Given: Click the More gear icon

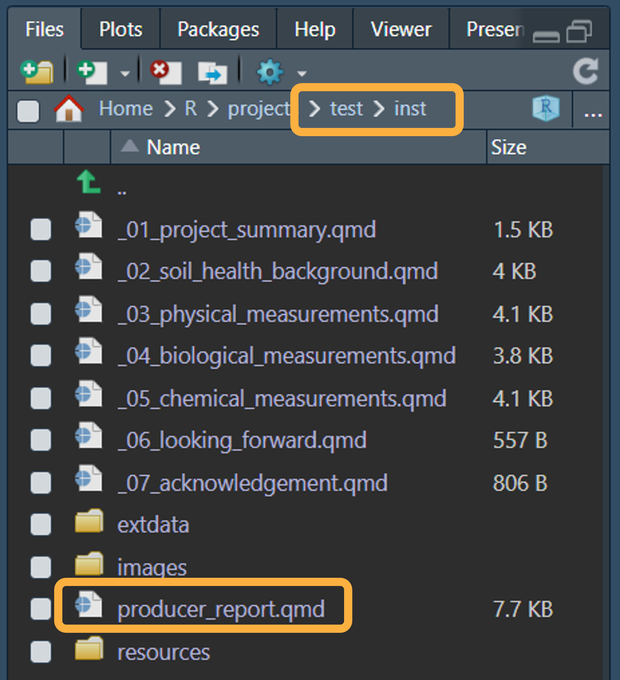Looking at the screenshot, I should point(269,72).
